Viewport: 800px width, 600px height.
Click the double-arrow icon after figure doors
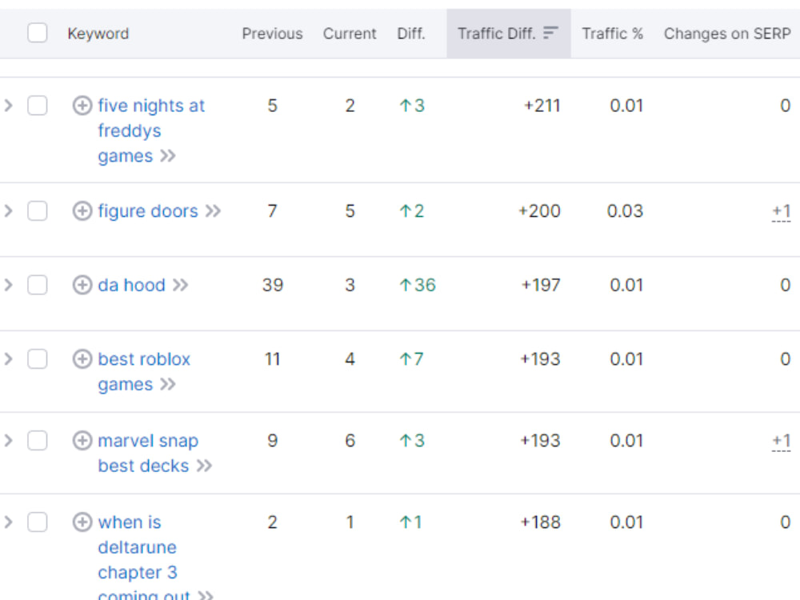click(x=214, y=210)
